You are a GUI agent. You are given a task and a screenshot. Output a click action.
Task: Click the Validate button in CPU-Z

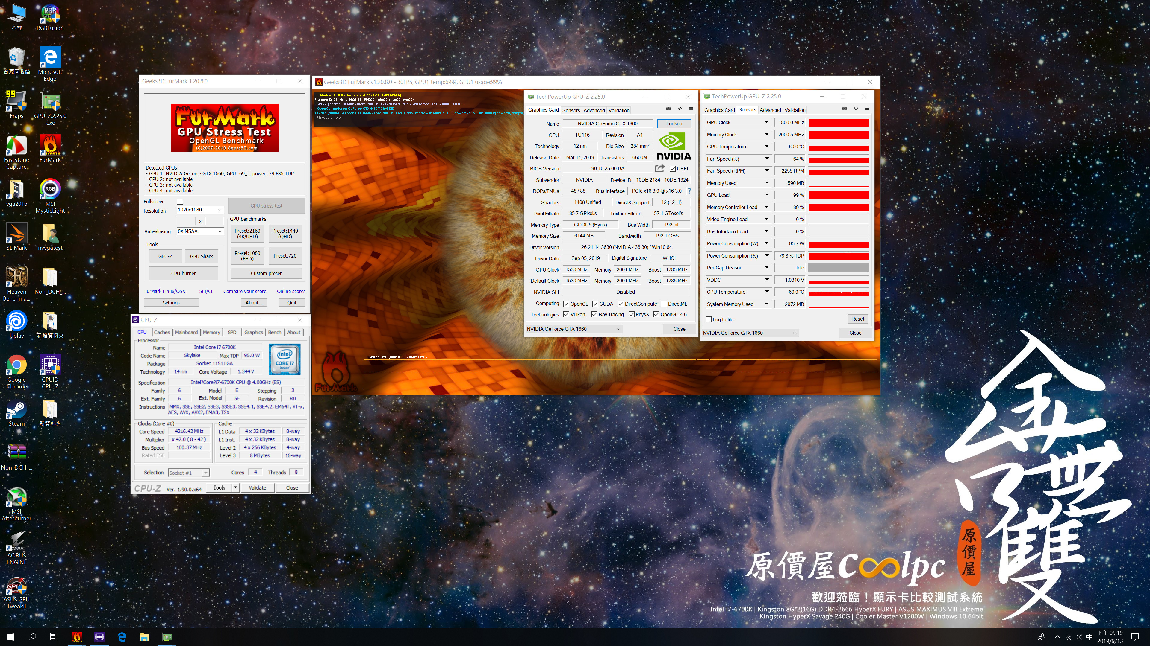click(257, 488)
